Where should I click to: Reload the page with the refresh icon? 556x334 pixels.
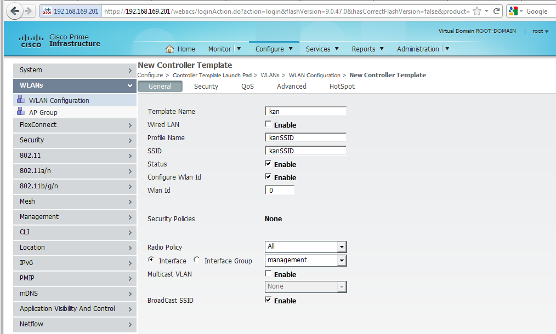[496, 11]
